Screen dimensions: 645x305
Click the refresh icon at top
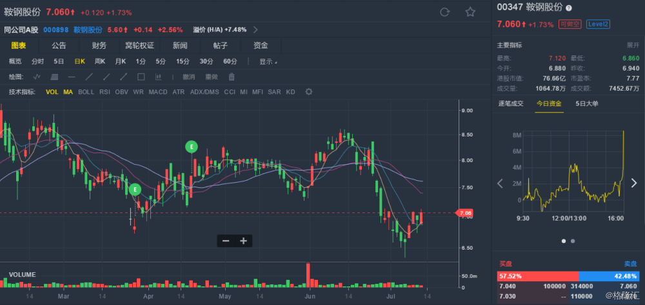444,12
